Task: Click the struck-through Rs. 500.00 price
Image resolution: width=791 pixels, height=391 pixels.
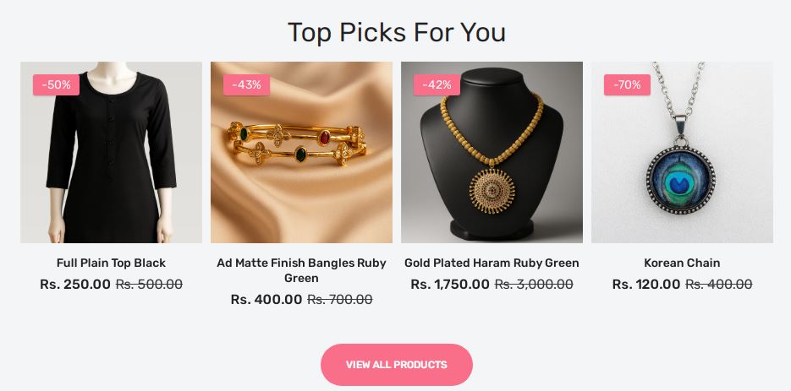Action: 149,285
